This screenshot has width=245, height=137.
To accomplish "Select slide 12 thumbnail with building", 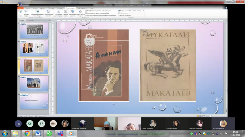I will 34,83.
